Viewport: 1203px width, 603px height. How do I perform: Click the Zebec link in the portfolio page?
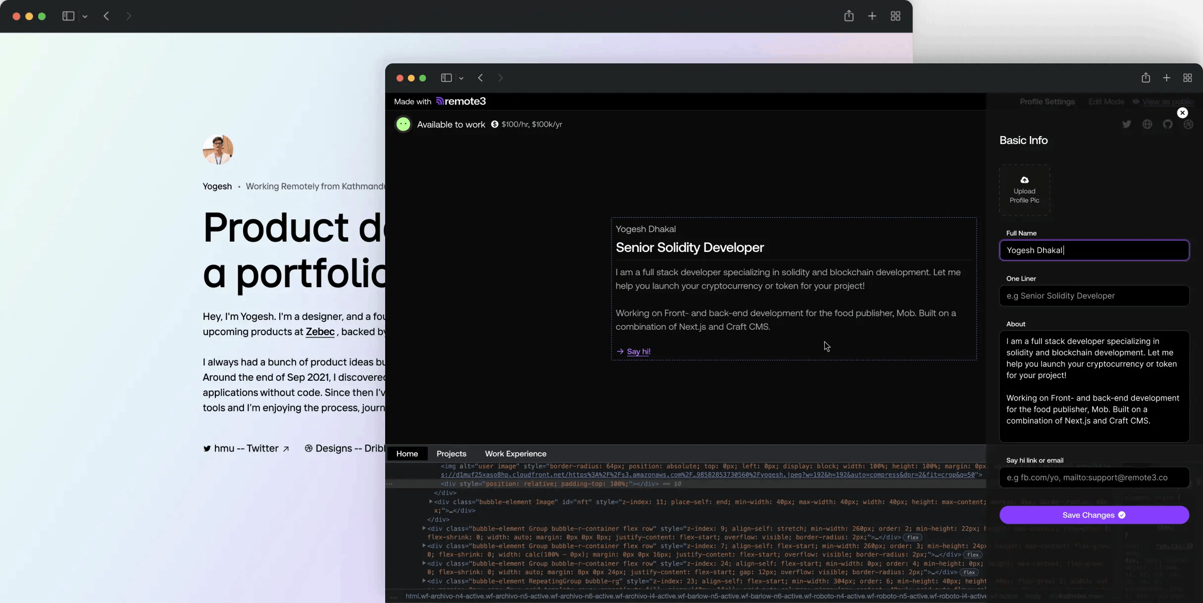point(320,332)
